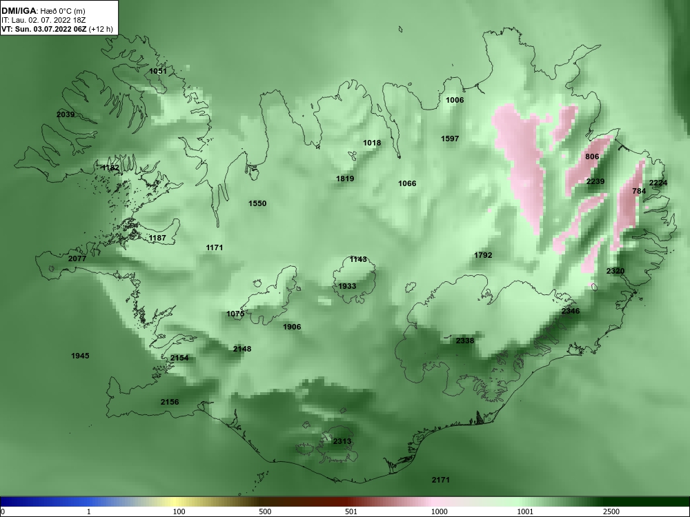Click the 806 value in the pink area
Screen dimensions: 690x517
pos(592,157)
